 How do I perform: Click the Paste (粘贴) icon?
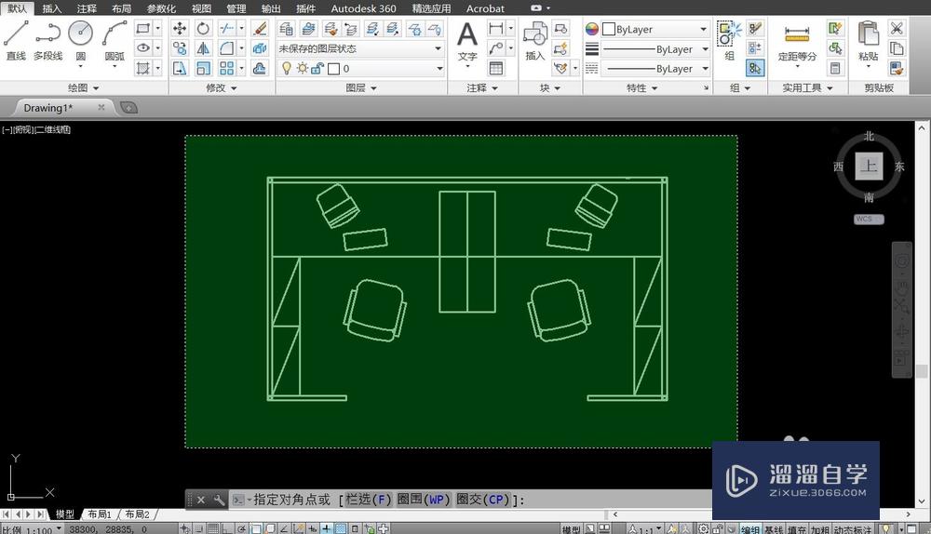(868, 40)
